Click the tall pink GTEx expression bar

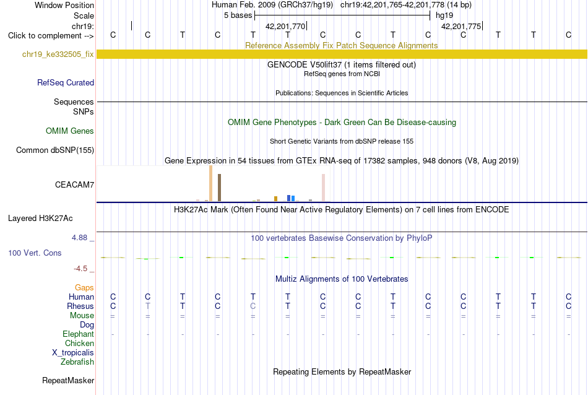323,188
